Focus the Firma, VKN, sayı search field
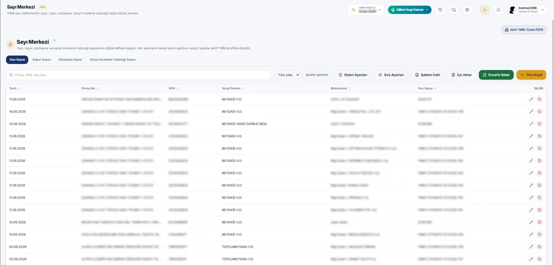Screen dimensions: 554x265 click(138, 75)
